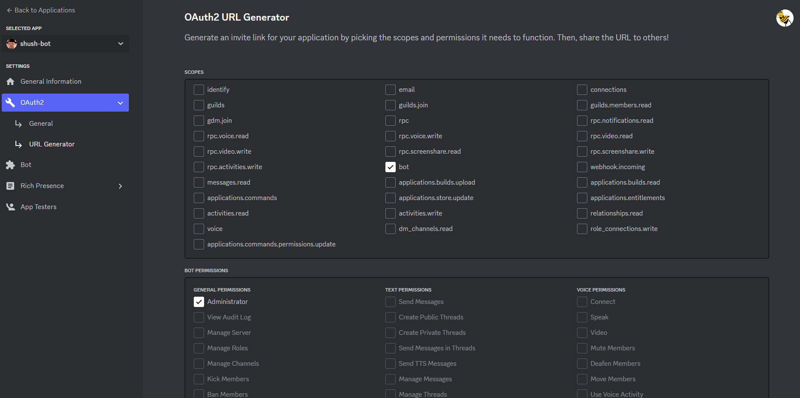Check the voice scope

pos(198,229)
